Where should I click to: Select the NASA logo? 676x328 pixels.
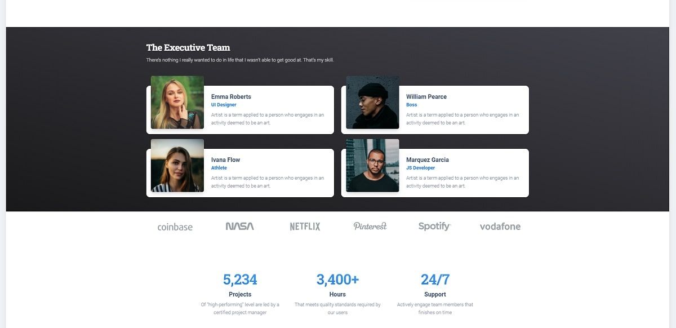pos(240,226)
